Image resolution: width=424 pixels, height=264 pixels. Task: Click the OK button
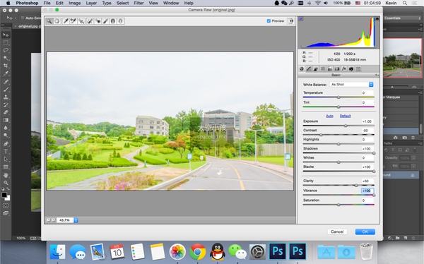point(365,232)
